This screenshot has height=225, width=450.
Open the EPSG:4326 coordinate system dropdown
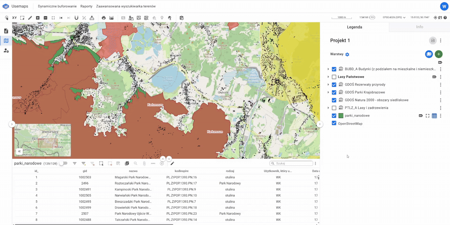(x=394, y=18)
